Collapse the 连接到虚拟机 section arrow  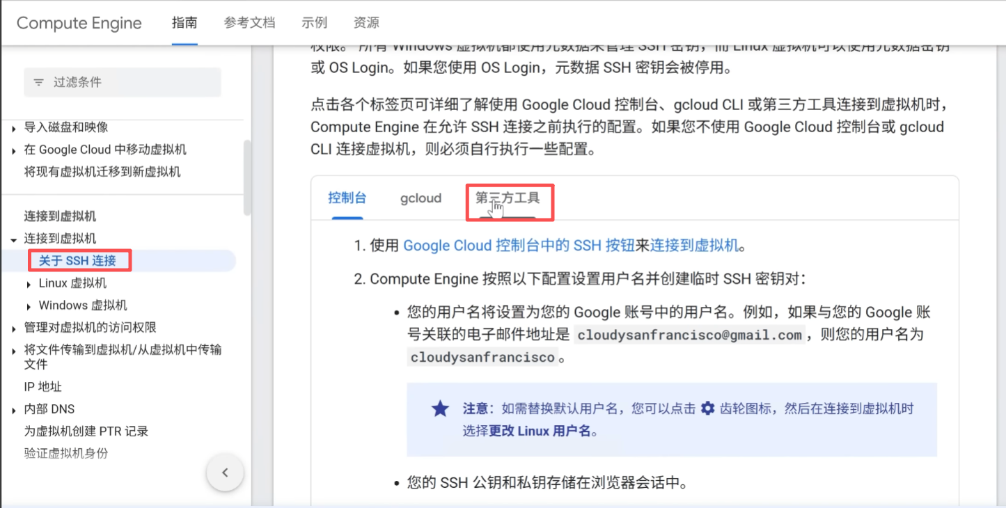(x=14, y=239)
